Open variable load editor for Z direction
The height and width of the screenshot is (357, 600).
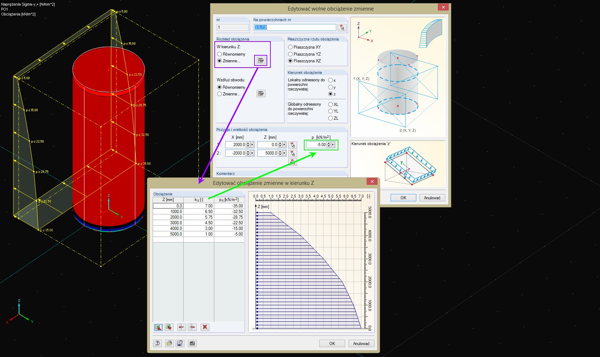tap(261, 61)
